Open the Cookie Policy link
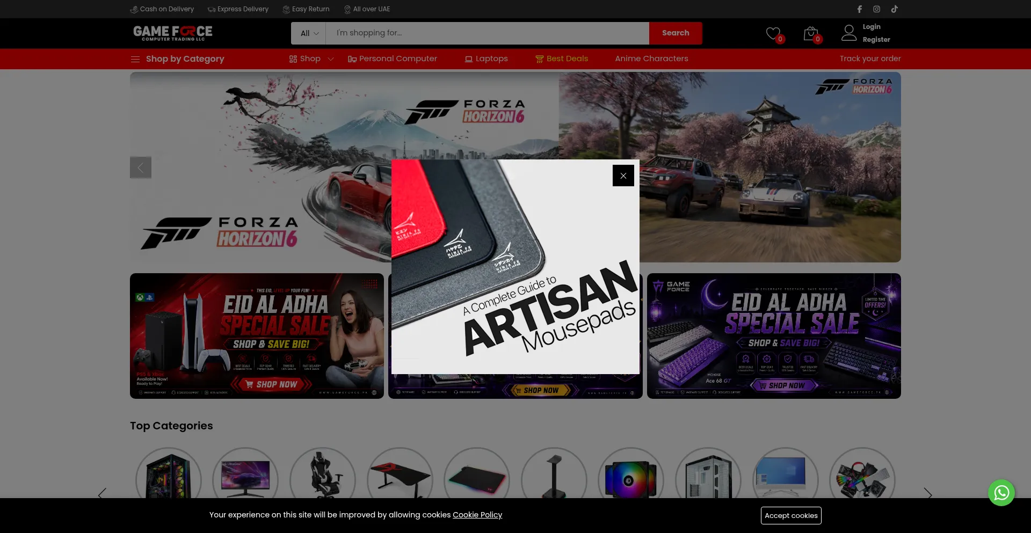This screenshot has height=533, width=1031. click(477, 515)
